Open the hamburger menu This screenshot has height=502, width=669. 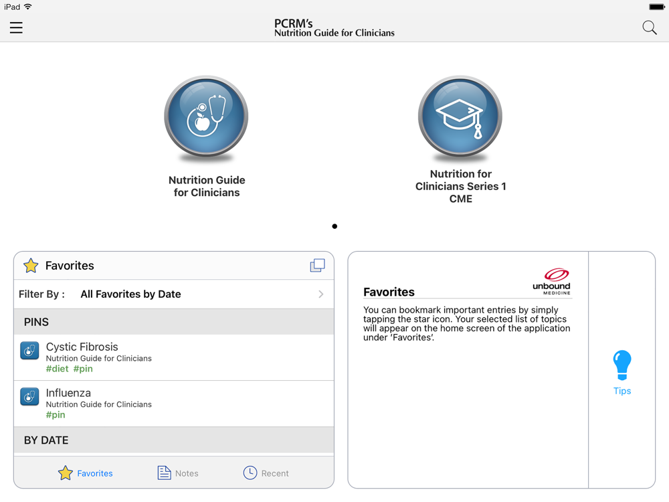point(16,27)
